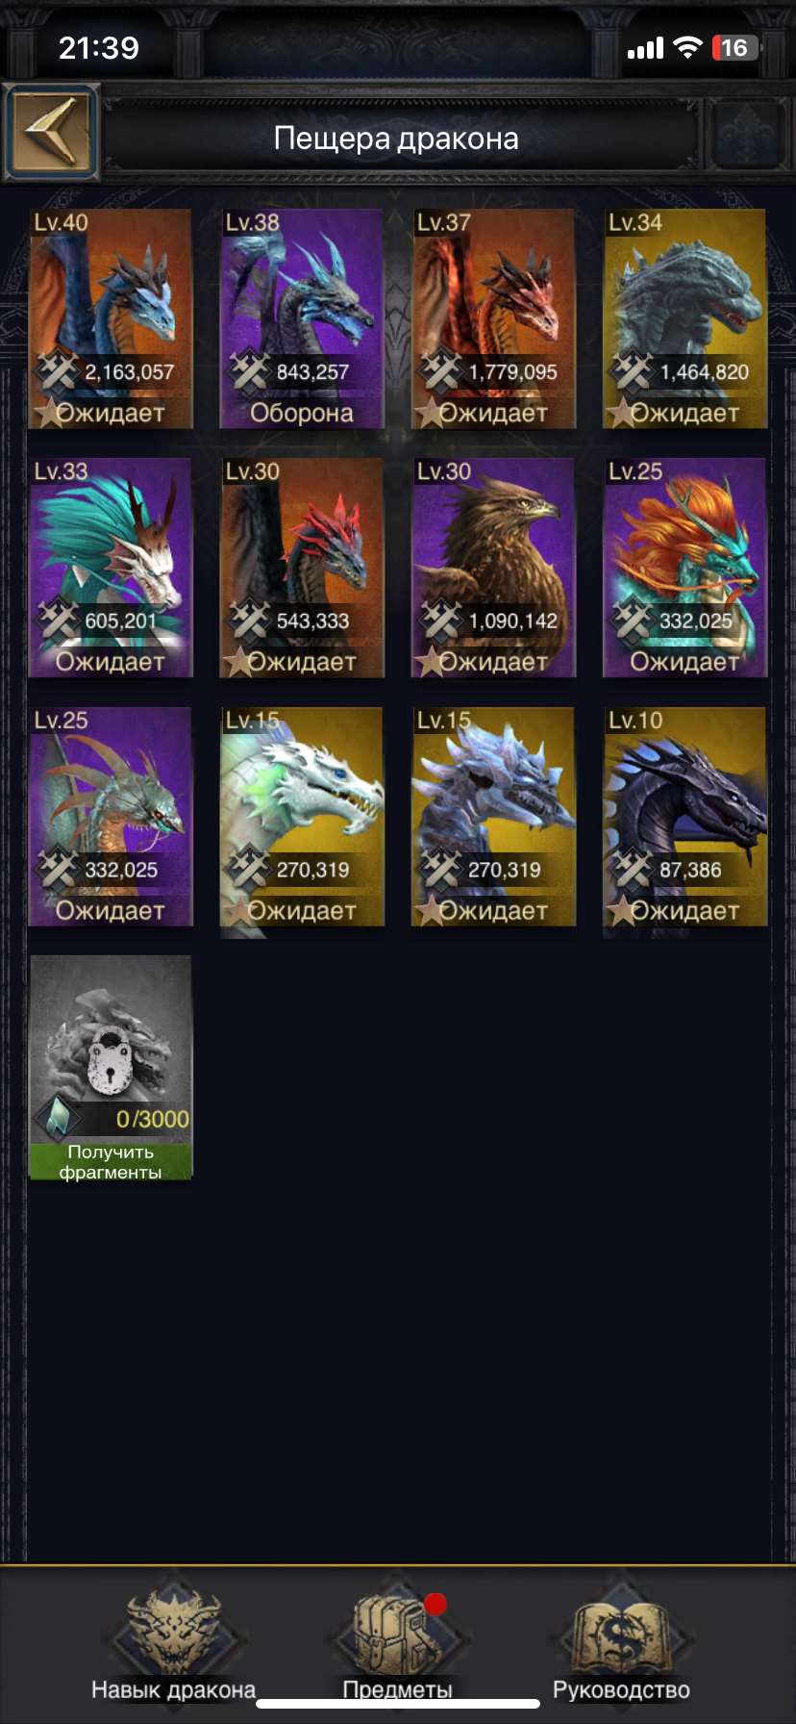Tap the back arrow icon

pos(52,133)
